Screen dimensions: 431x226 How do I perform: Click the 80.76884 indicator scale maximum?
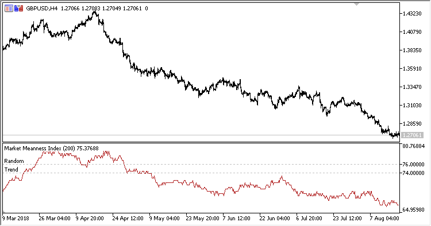414,146
